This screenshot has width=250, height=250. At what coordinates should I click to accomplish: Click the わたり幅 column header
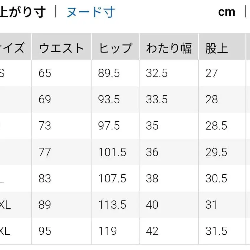(x=169, y=47)
